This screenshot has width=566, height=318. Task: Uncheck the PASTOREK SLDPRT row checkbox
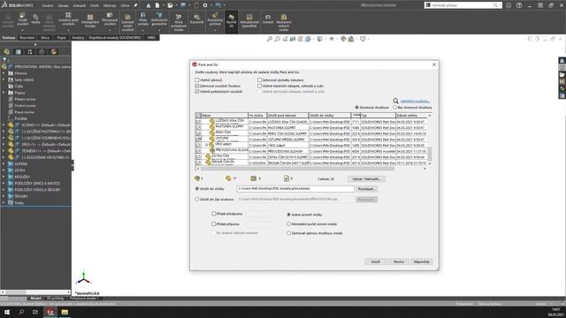[x=198, y=127]
